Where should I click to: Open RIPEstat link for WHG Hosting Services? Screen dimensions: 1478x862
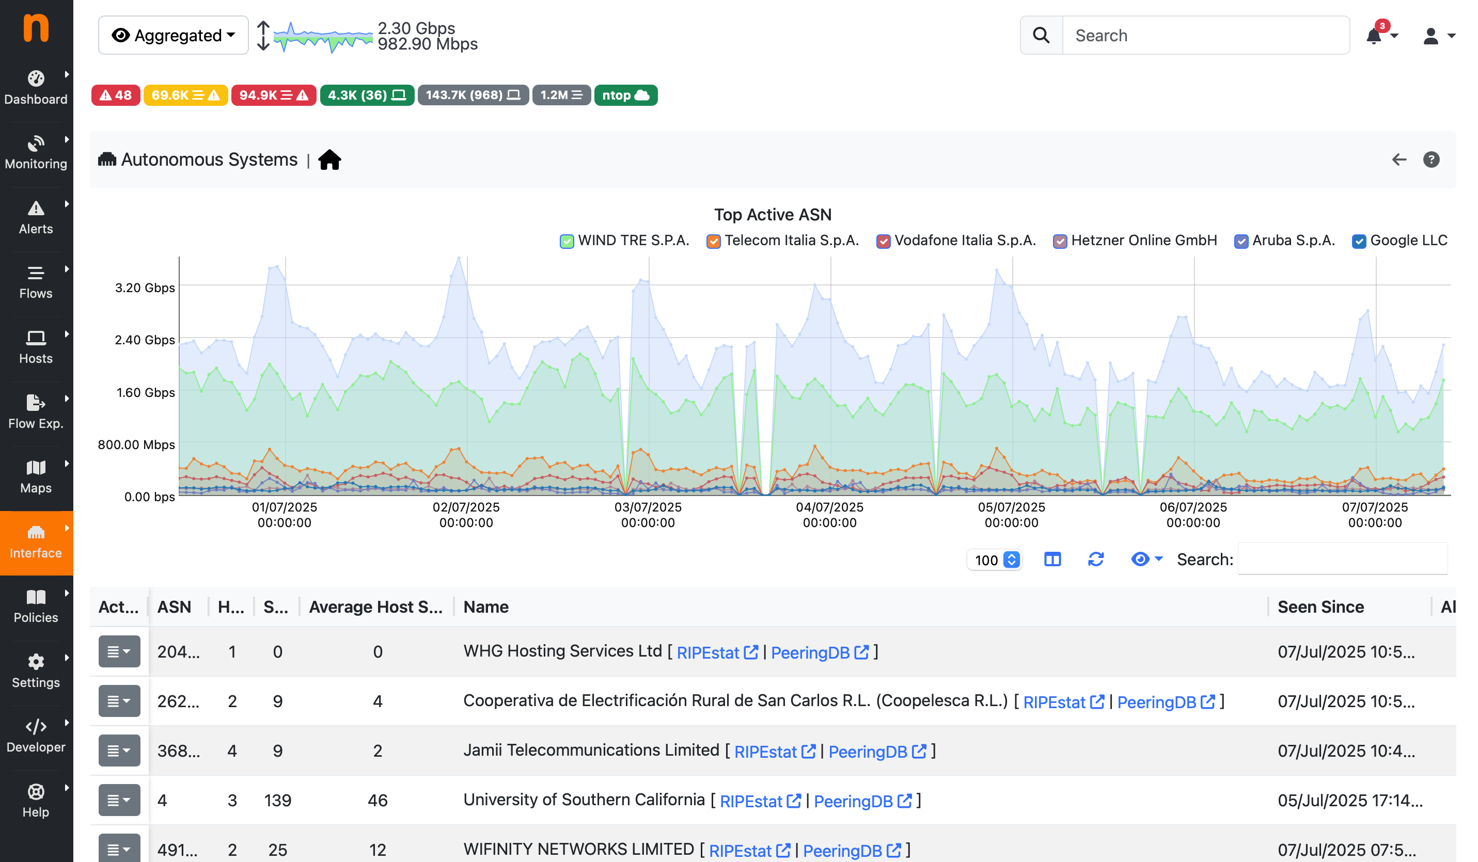(717, 652)
